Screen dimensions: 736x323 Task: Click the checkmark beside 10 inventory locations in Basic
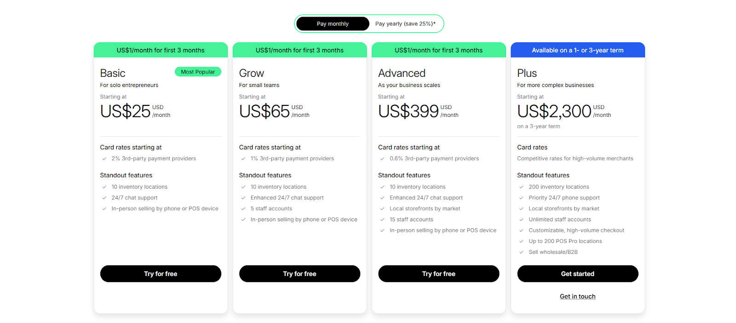[104, 187]
